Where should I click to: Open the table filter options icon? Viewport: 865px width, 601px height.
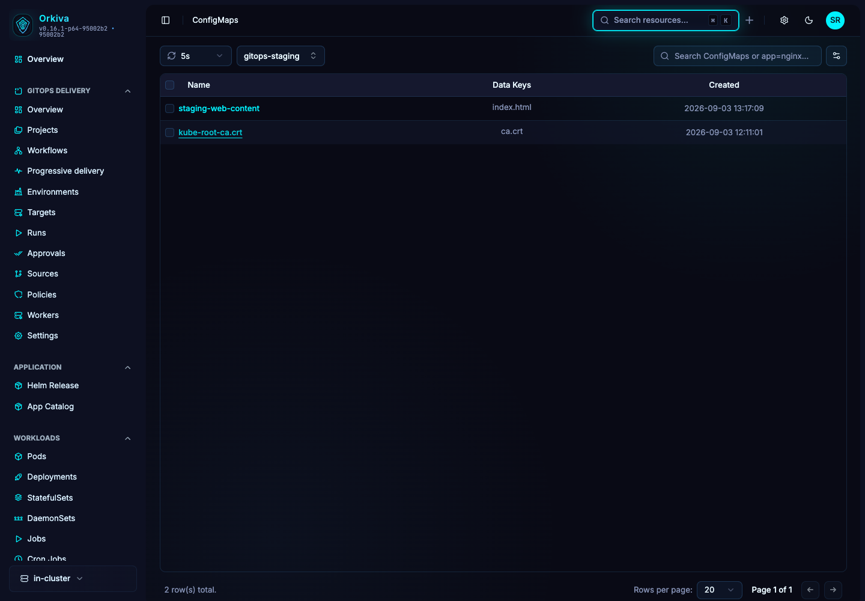[x=836, y=56]
